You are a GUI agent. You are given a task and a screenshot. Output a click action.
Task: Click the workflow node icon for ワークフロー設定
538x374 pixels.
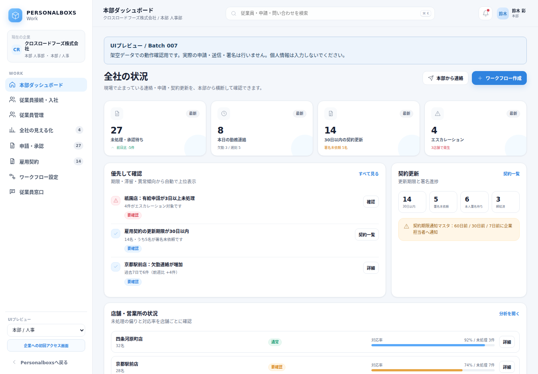click(x=12, y=177)
